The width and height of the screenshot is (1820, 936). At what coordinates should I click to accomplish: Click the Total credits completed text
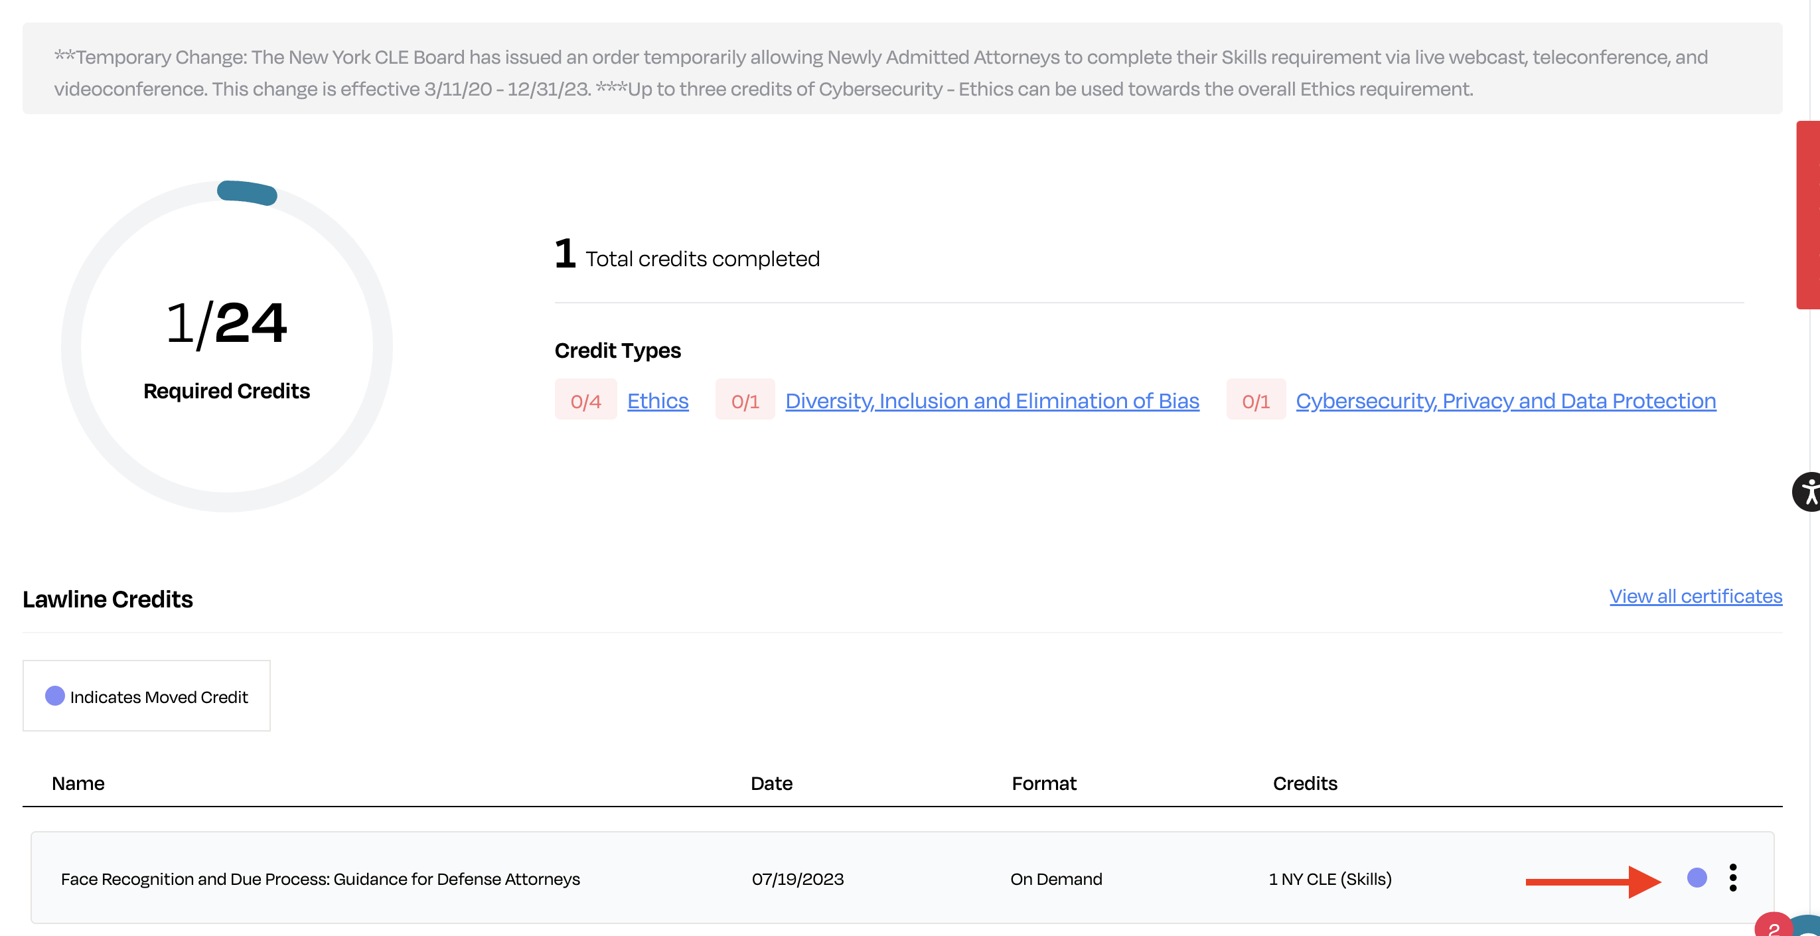(702, 258)
